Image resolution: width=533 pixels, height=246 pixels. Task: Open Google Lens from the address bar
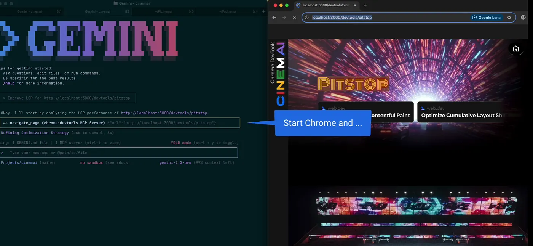click(487, 18)
